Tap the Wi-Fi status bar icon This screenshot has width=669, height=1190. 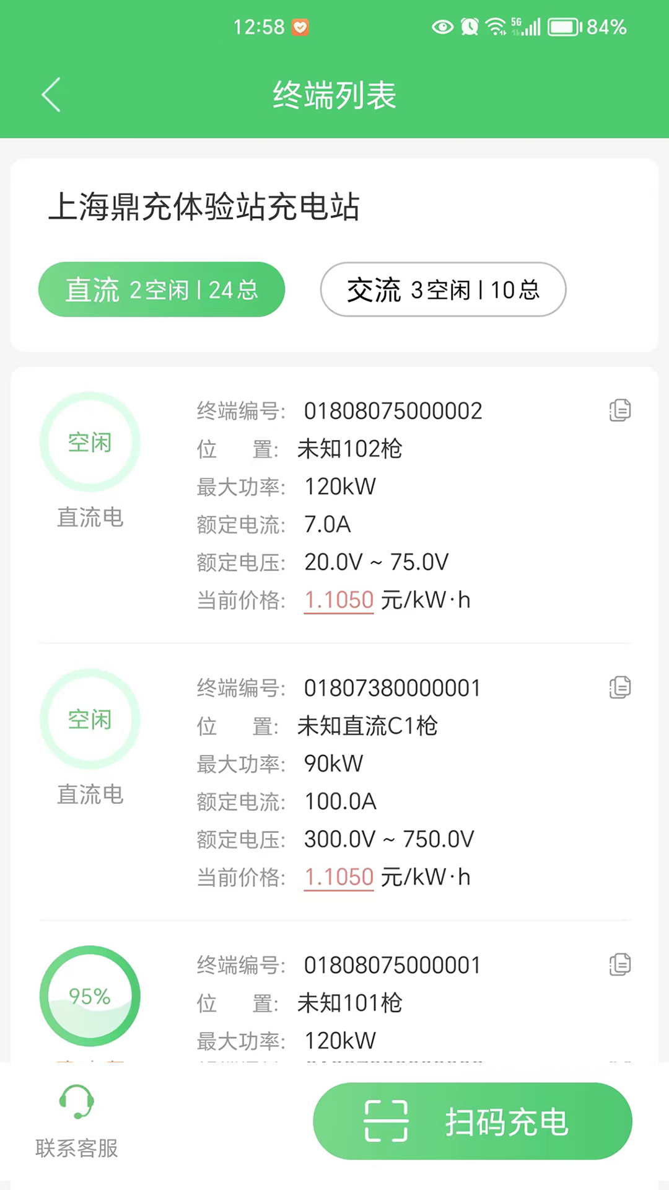(x=496, y=27)
